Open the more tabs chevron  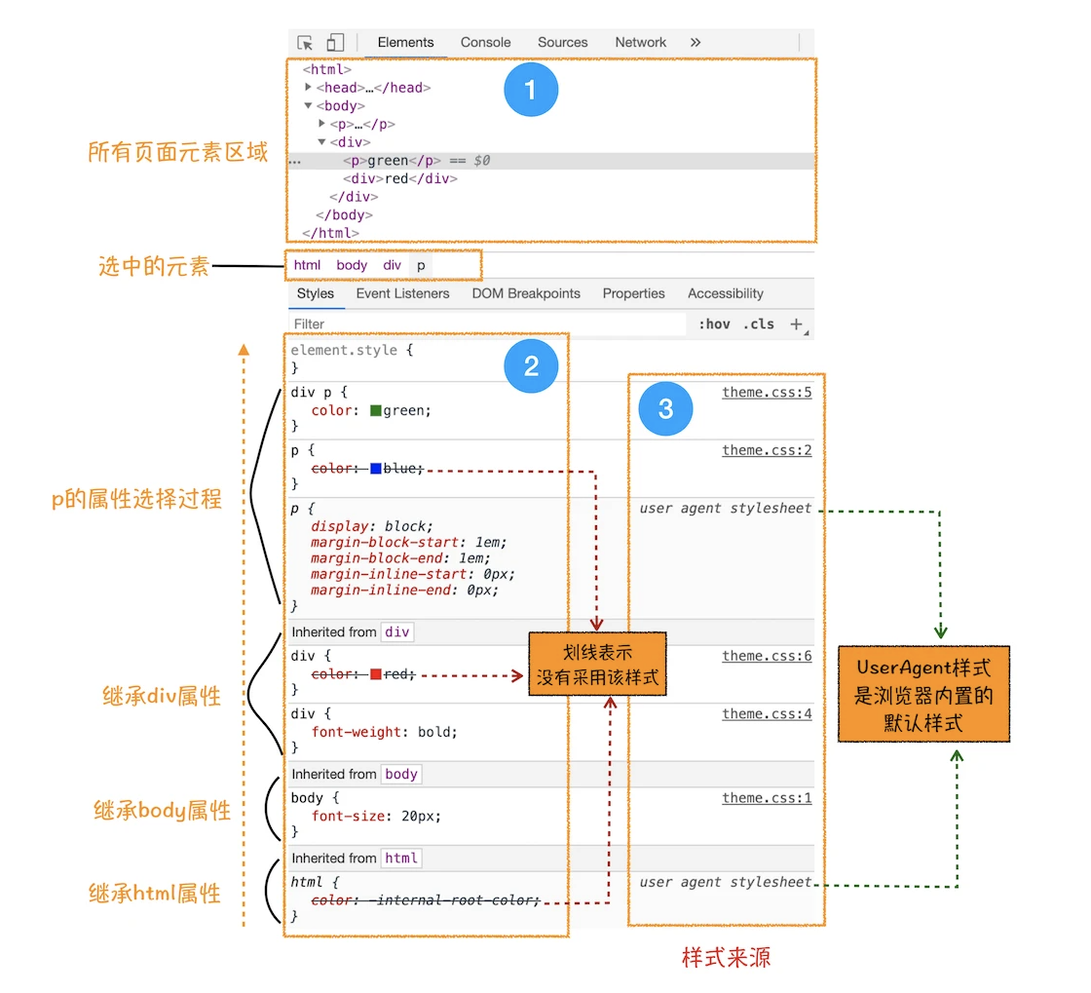[x=696, y=43]
